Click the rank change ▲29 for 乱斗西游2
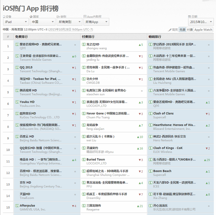 pyautogui.click(x=207, y=160)
